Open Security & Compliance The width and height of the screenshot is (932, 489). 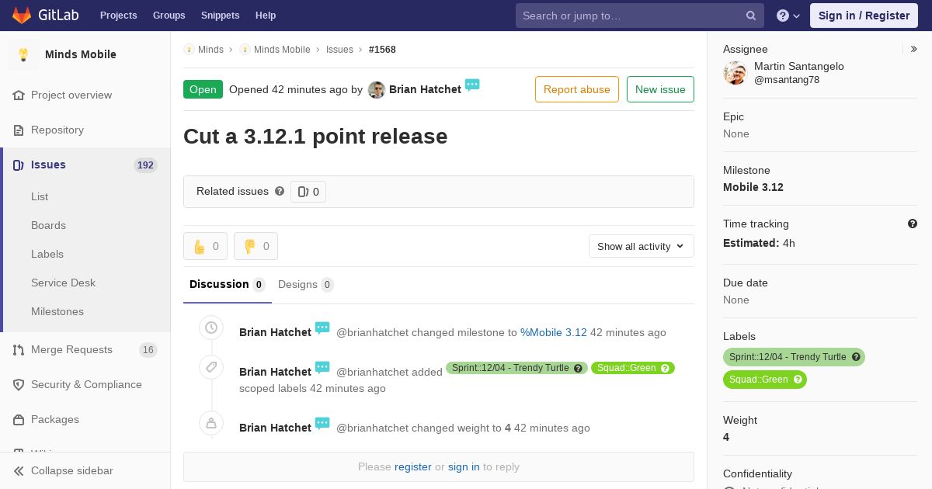[x=86, y=384]
